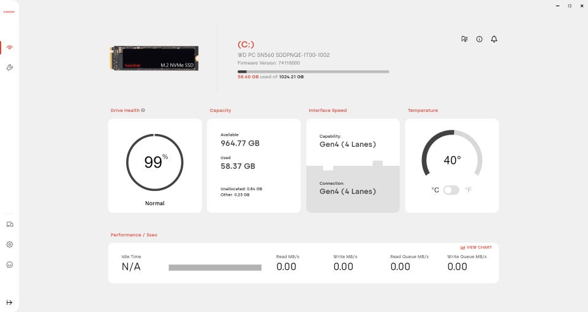
Task: Click the Available 964.77 GB value
Action: pyautogui.click(x=240, y=143)
